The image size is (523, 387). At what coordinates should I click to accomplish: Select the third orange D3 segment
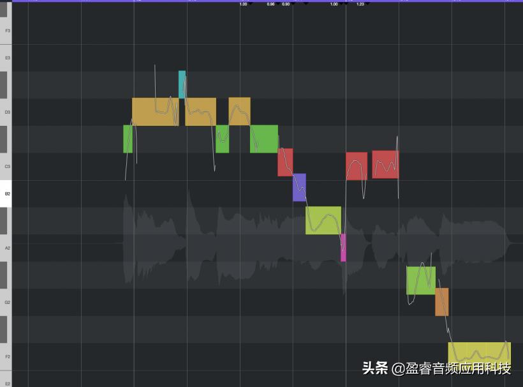pyautogui.click(x=239, y=112)
